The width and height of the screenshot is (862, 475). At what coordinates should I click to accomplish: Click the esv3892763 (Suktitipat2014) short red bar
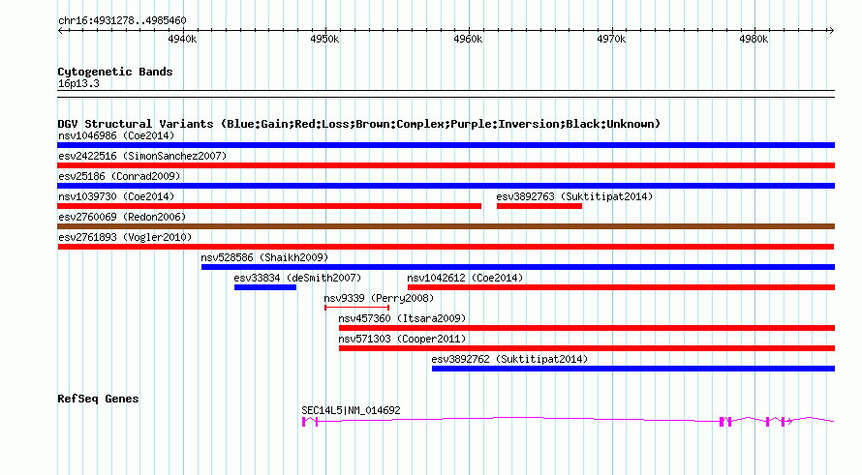click(539, 206)
